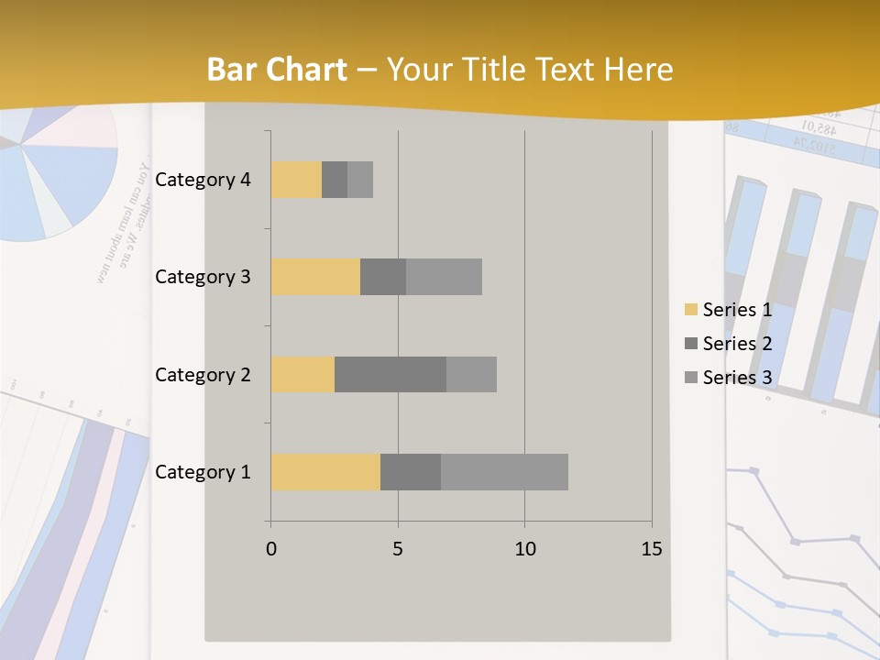
Task: Click Category 3's light gray Series 3 bar
Action: tap(444, 277)
